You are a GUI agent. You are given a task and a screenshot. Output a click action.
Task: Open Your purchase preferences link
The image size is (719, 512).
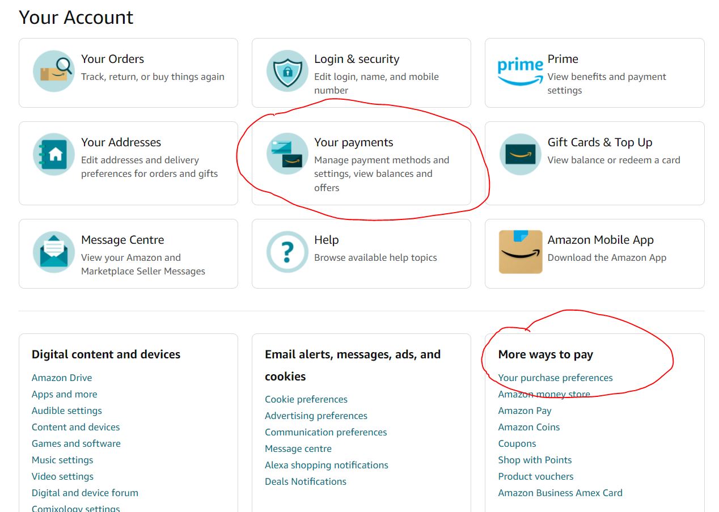click(x=555, y=378)
